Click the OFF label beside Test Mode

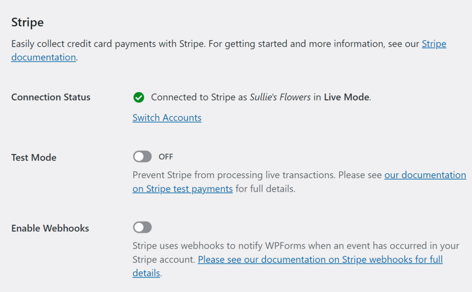point(166,157)
